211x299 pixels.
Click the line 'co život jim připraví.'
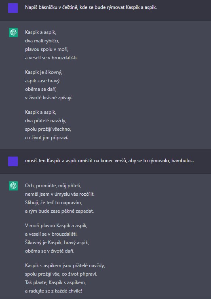46,138
